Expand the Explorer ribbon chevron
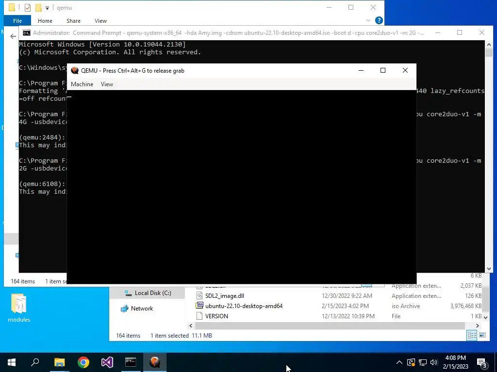The width and height of the screenshot is (497, 372). pyautogui.click(x=368, y=20)
